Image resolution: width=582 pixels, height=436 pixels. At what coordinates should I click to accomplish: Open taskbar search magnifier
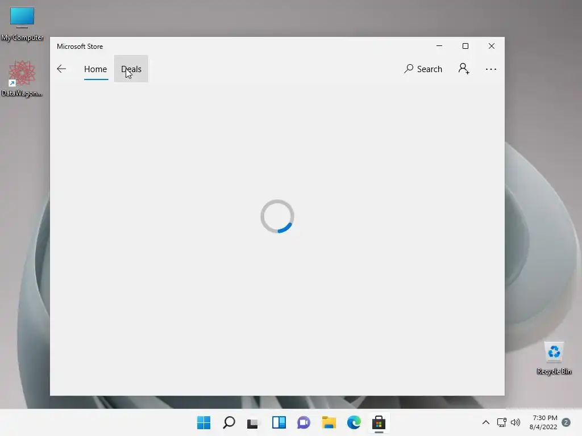(228, 422)
